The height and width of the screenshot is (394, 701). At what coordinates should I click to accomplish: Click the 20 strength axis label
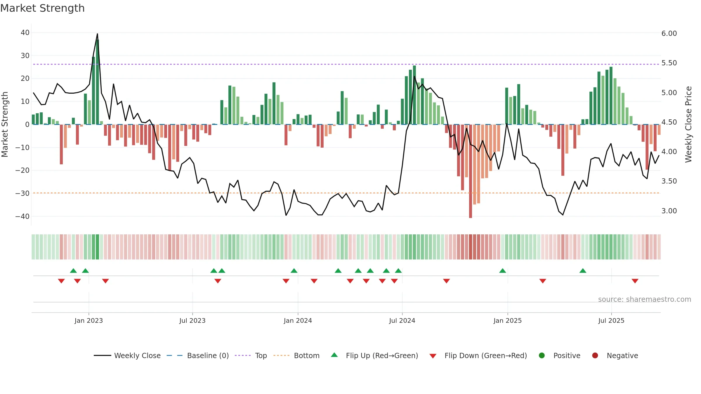point(25,79)
